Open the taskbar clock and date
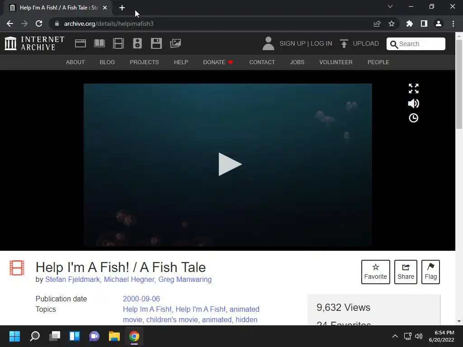Viewport: 463px width, 347px height. click(442, 336)
